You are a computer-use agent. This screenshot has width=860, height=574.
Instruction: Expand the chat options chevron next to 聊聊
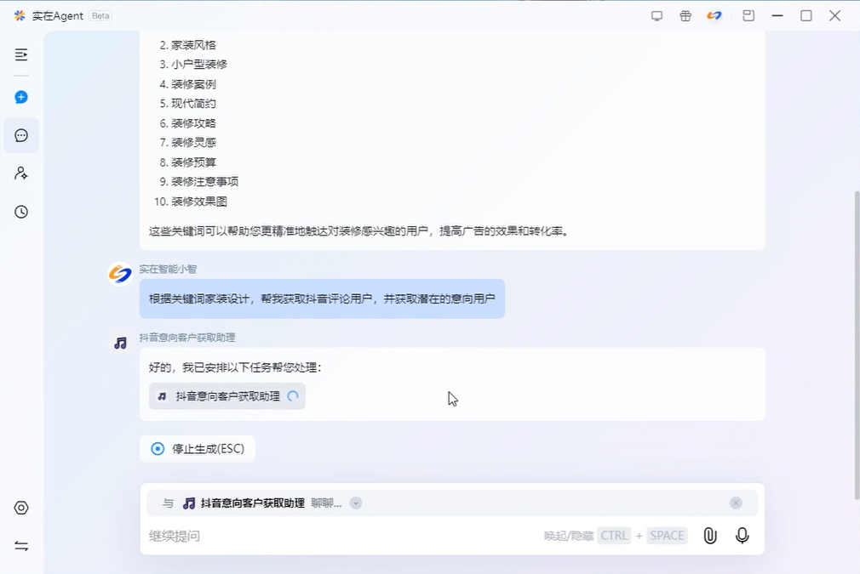(355, 503)
